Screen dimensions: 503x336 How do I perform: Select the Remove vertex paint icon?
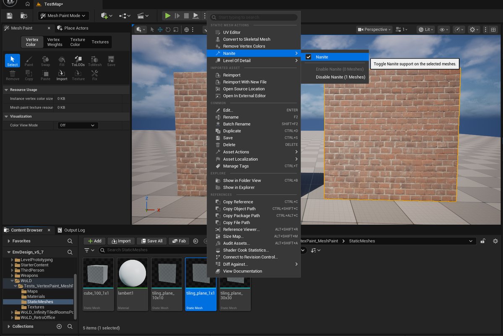pyautogui.click(x=12, y=75)
